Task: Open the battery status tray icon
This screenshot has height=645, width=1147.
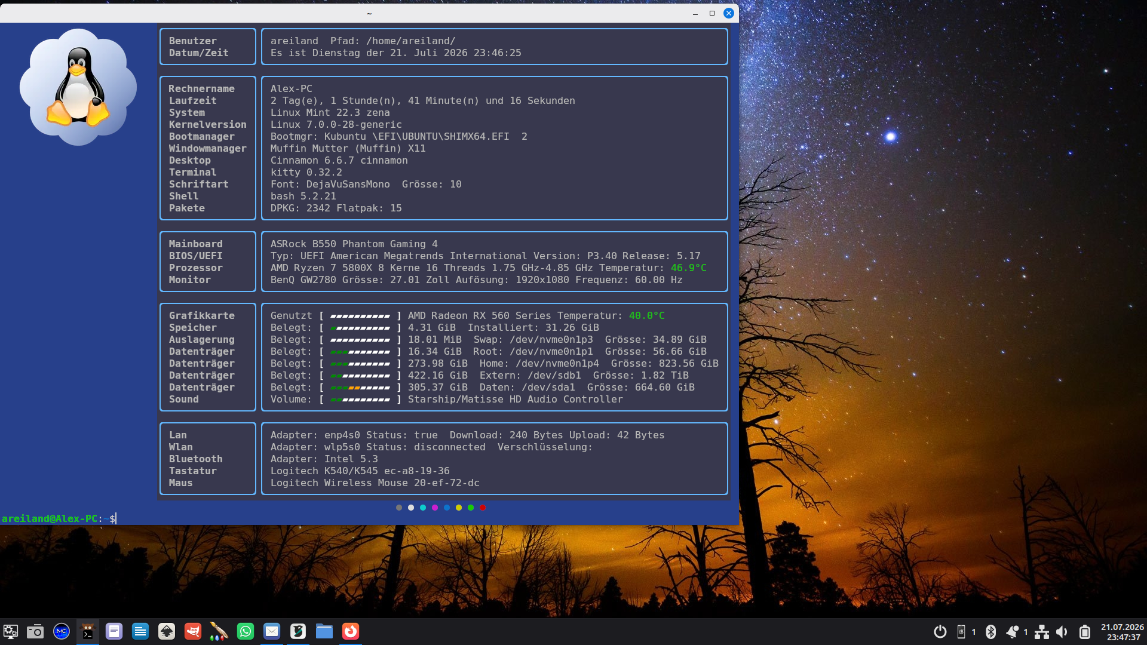Action: [x=1085, y=632]
